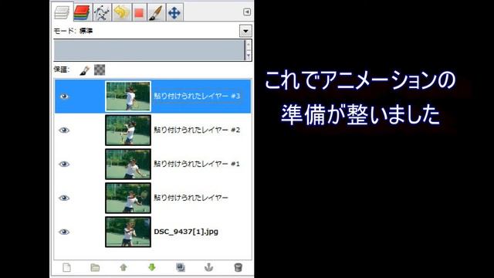Open the Undo History tab
This screenshot has width=494, height=278.
[122, 12]
